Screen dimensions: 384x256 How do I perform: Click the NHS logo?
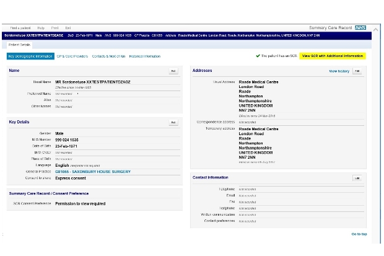pos(360,28)
